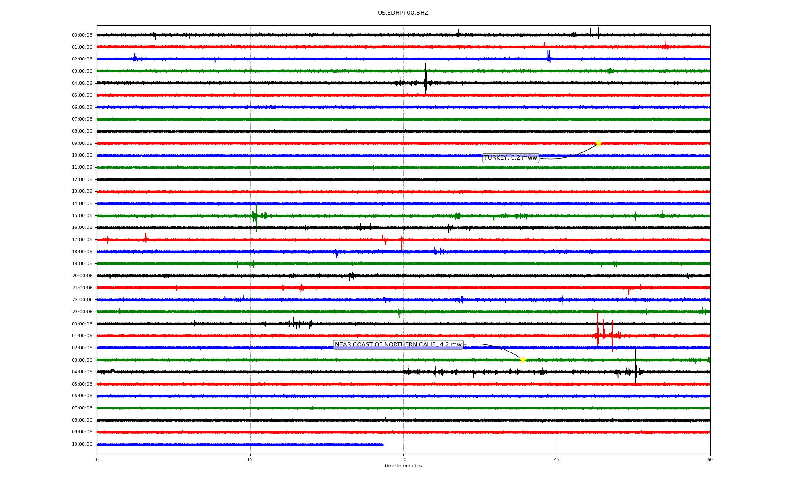
Task: Click the x-axis tick label 15
Action: point(250,459)
